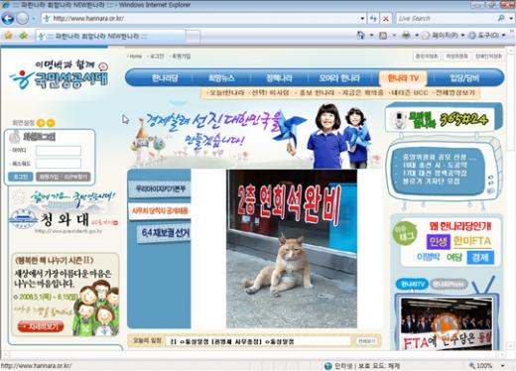The image size is (516, 371).
Task: Click the blue 로그인 login button
Action: pos(21,177)
